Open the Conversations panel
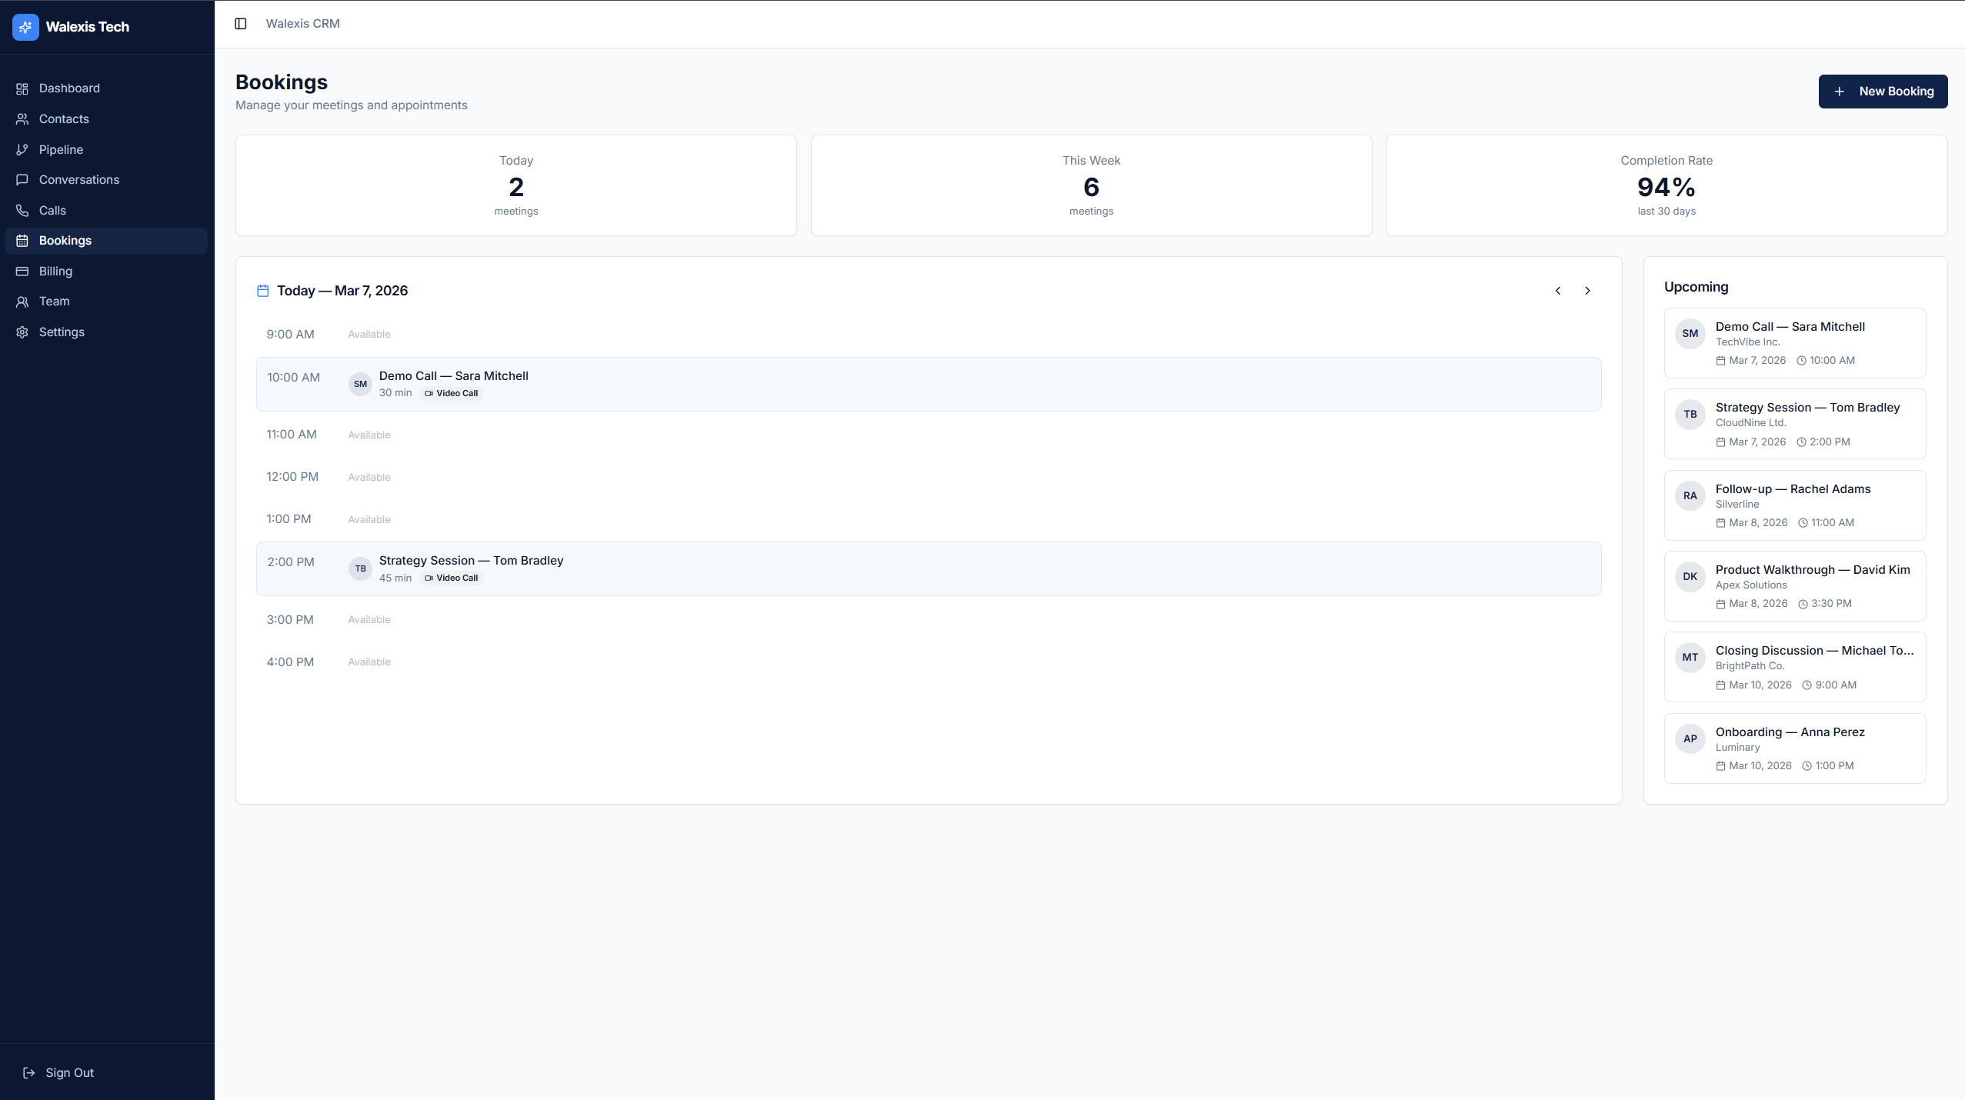 point(79,179)
